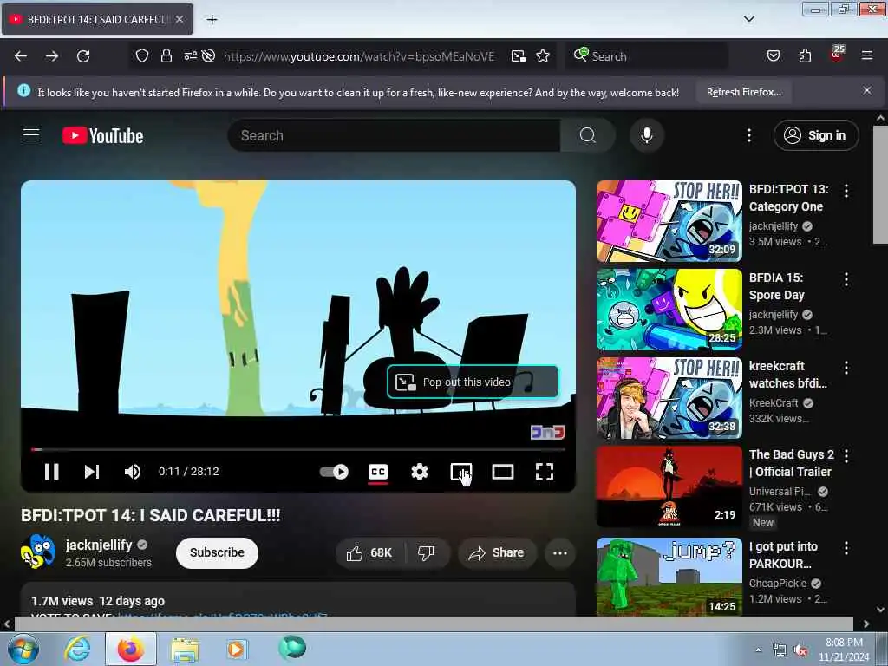This screenshot has width=888, height=666.
Task: Close the BFDI:TPOT 14 tab
Action: pyautogui.click(x=180, y=19)
